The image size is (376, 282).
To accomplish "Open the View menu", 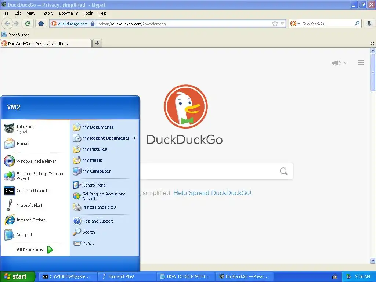I will coord(31,13).
